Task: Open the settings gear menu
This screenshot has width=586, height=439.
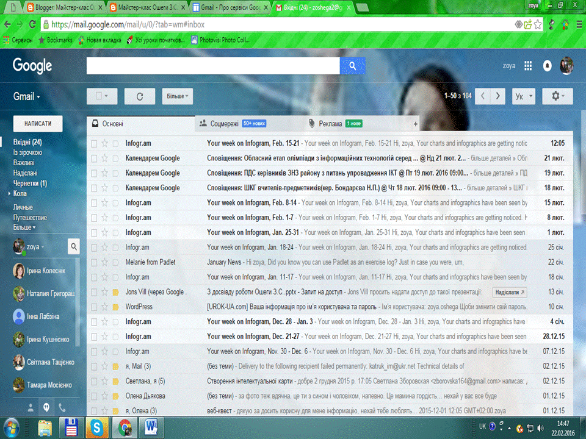Action: 557,96
